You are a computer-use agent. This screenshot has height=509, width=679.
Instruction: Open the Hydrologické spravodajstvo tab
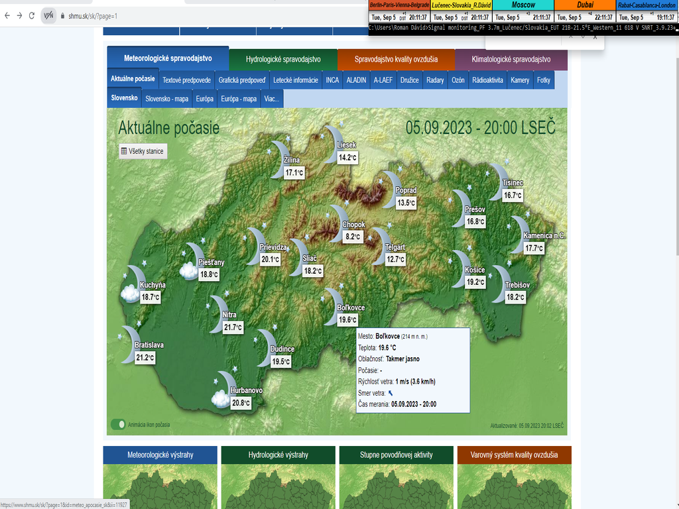(283, 59)
